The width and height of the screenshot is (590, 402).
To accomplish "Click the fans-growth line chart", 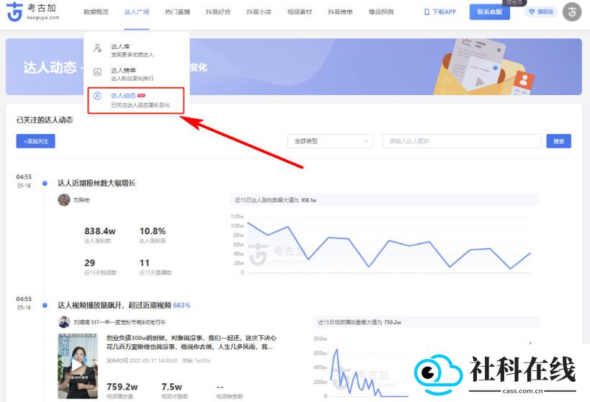I will [x=384, y=244].
